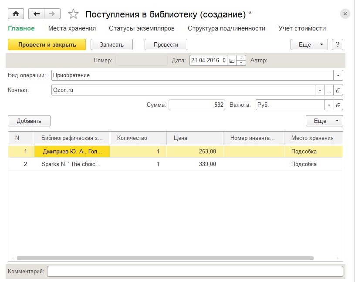Click the Место хранения column header
The width and height of the screenshot is (355, 282).
coord(314,138)
